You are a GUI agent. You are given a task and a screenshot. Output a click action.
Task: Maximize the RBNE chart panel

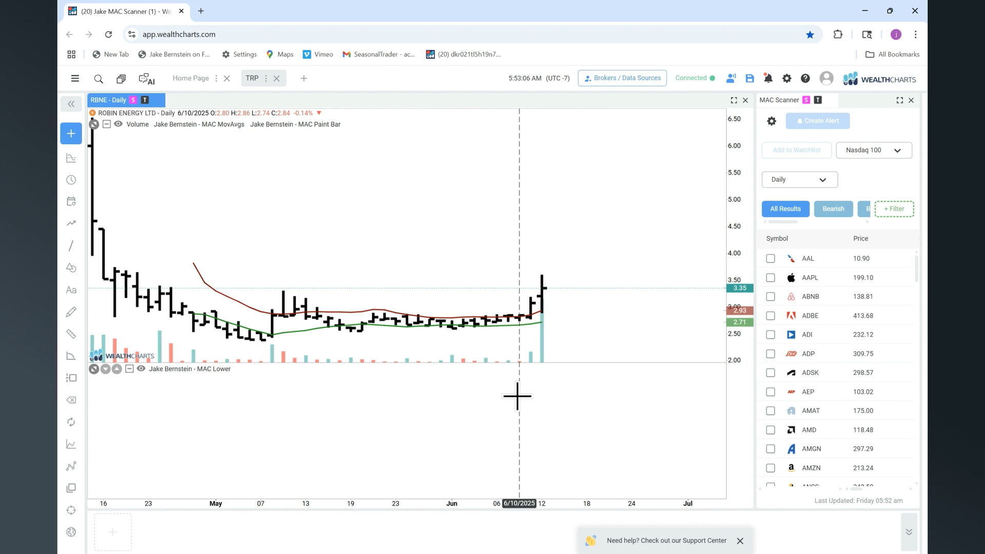734,101
